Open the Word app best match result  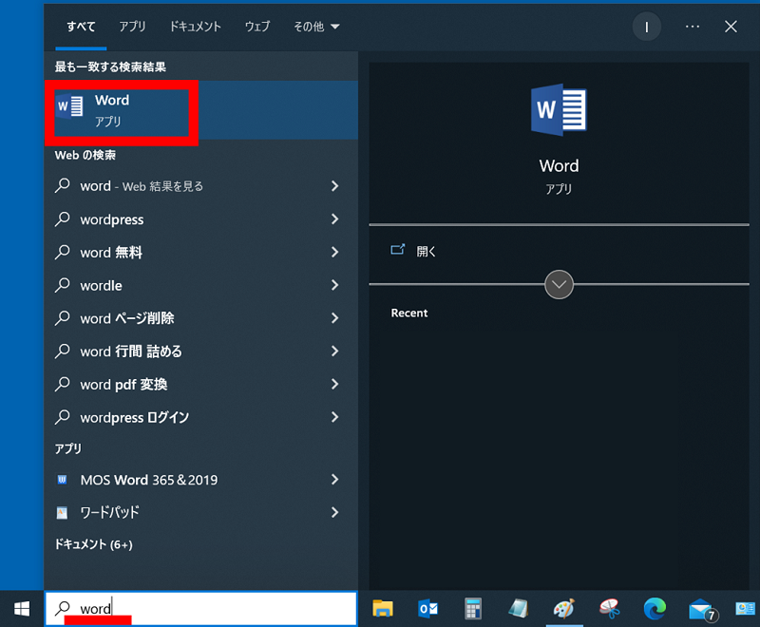(201, 110)
